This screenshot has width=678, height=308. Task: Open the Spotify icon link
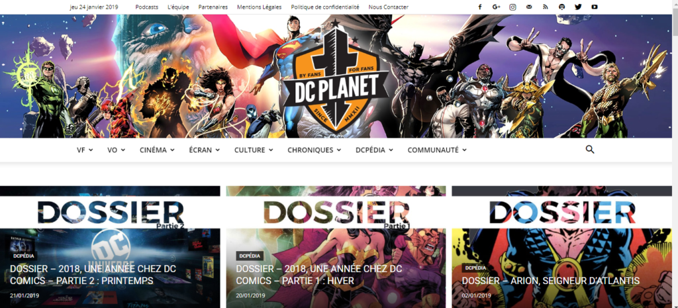point(561,7)
